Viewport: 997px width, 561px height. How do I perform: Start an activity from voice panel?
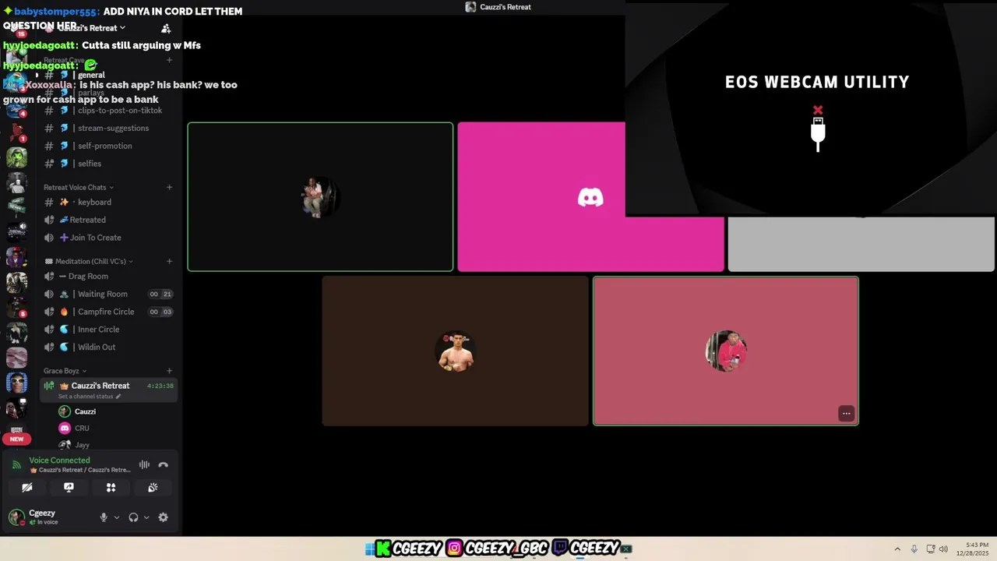(x=111, y=488)
